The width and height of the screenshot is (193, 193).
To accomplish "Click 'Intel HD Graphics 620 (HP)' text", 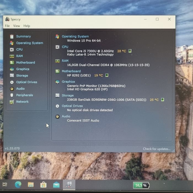I will point(87,89).
